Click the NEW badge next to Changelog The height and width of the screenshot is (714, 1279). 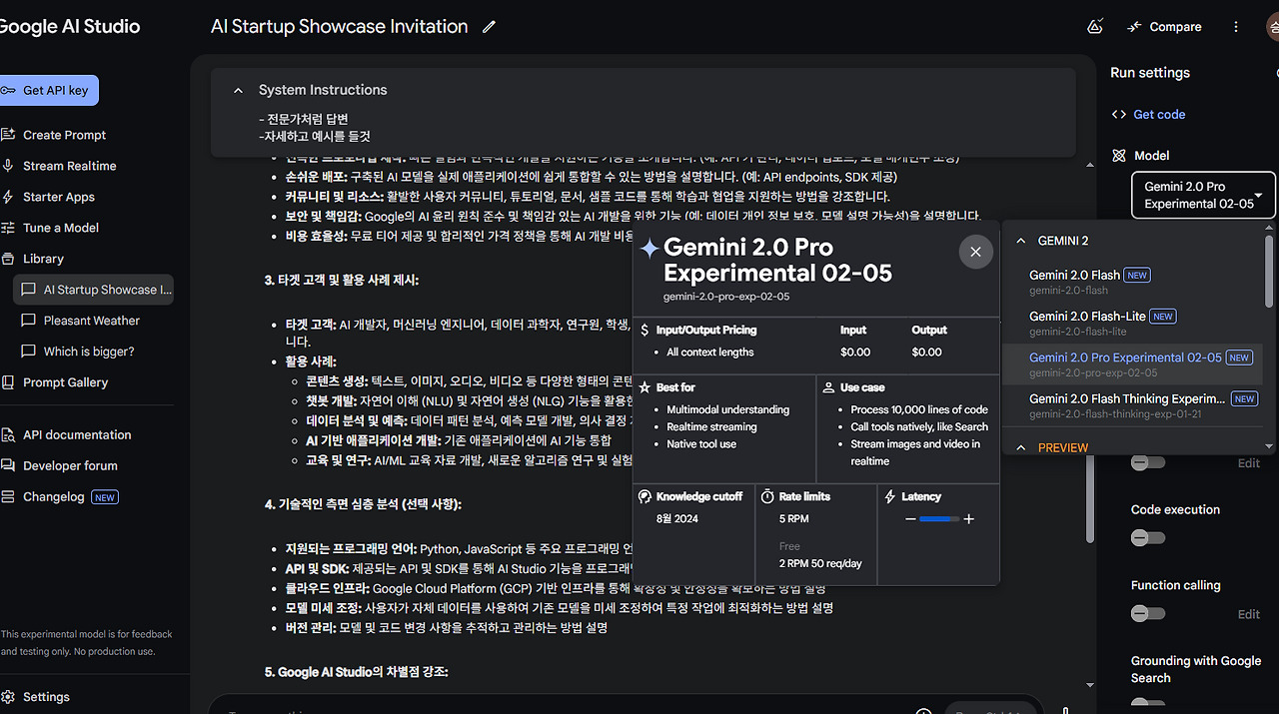tap(105, 496)
